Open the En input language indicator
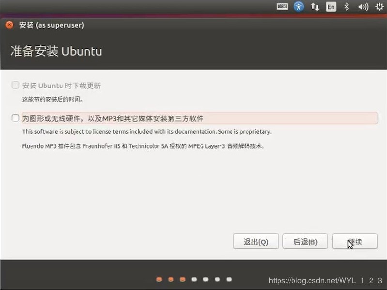 (x=331, y=7)
